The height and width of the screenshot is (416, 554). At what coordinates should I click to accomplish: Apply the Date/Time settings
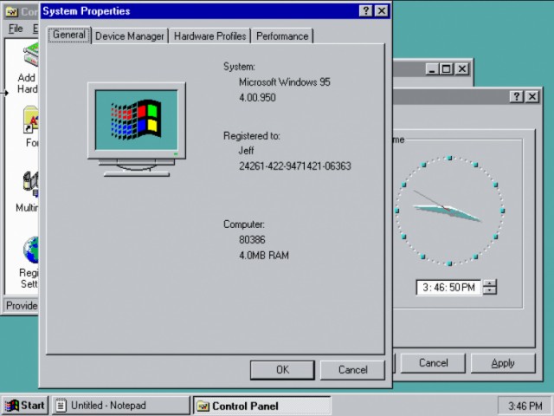(503, 363)
